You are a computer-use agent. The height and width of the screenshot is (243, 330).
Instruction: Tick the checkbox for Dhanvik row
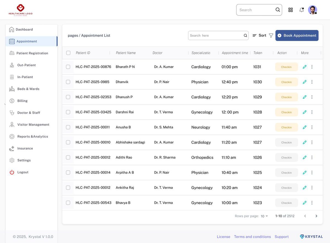pos(68,82)
